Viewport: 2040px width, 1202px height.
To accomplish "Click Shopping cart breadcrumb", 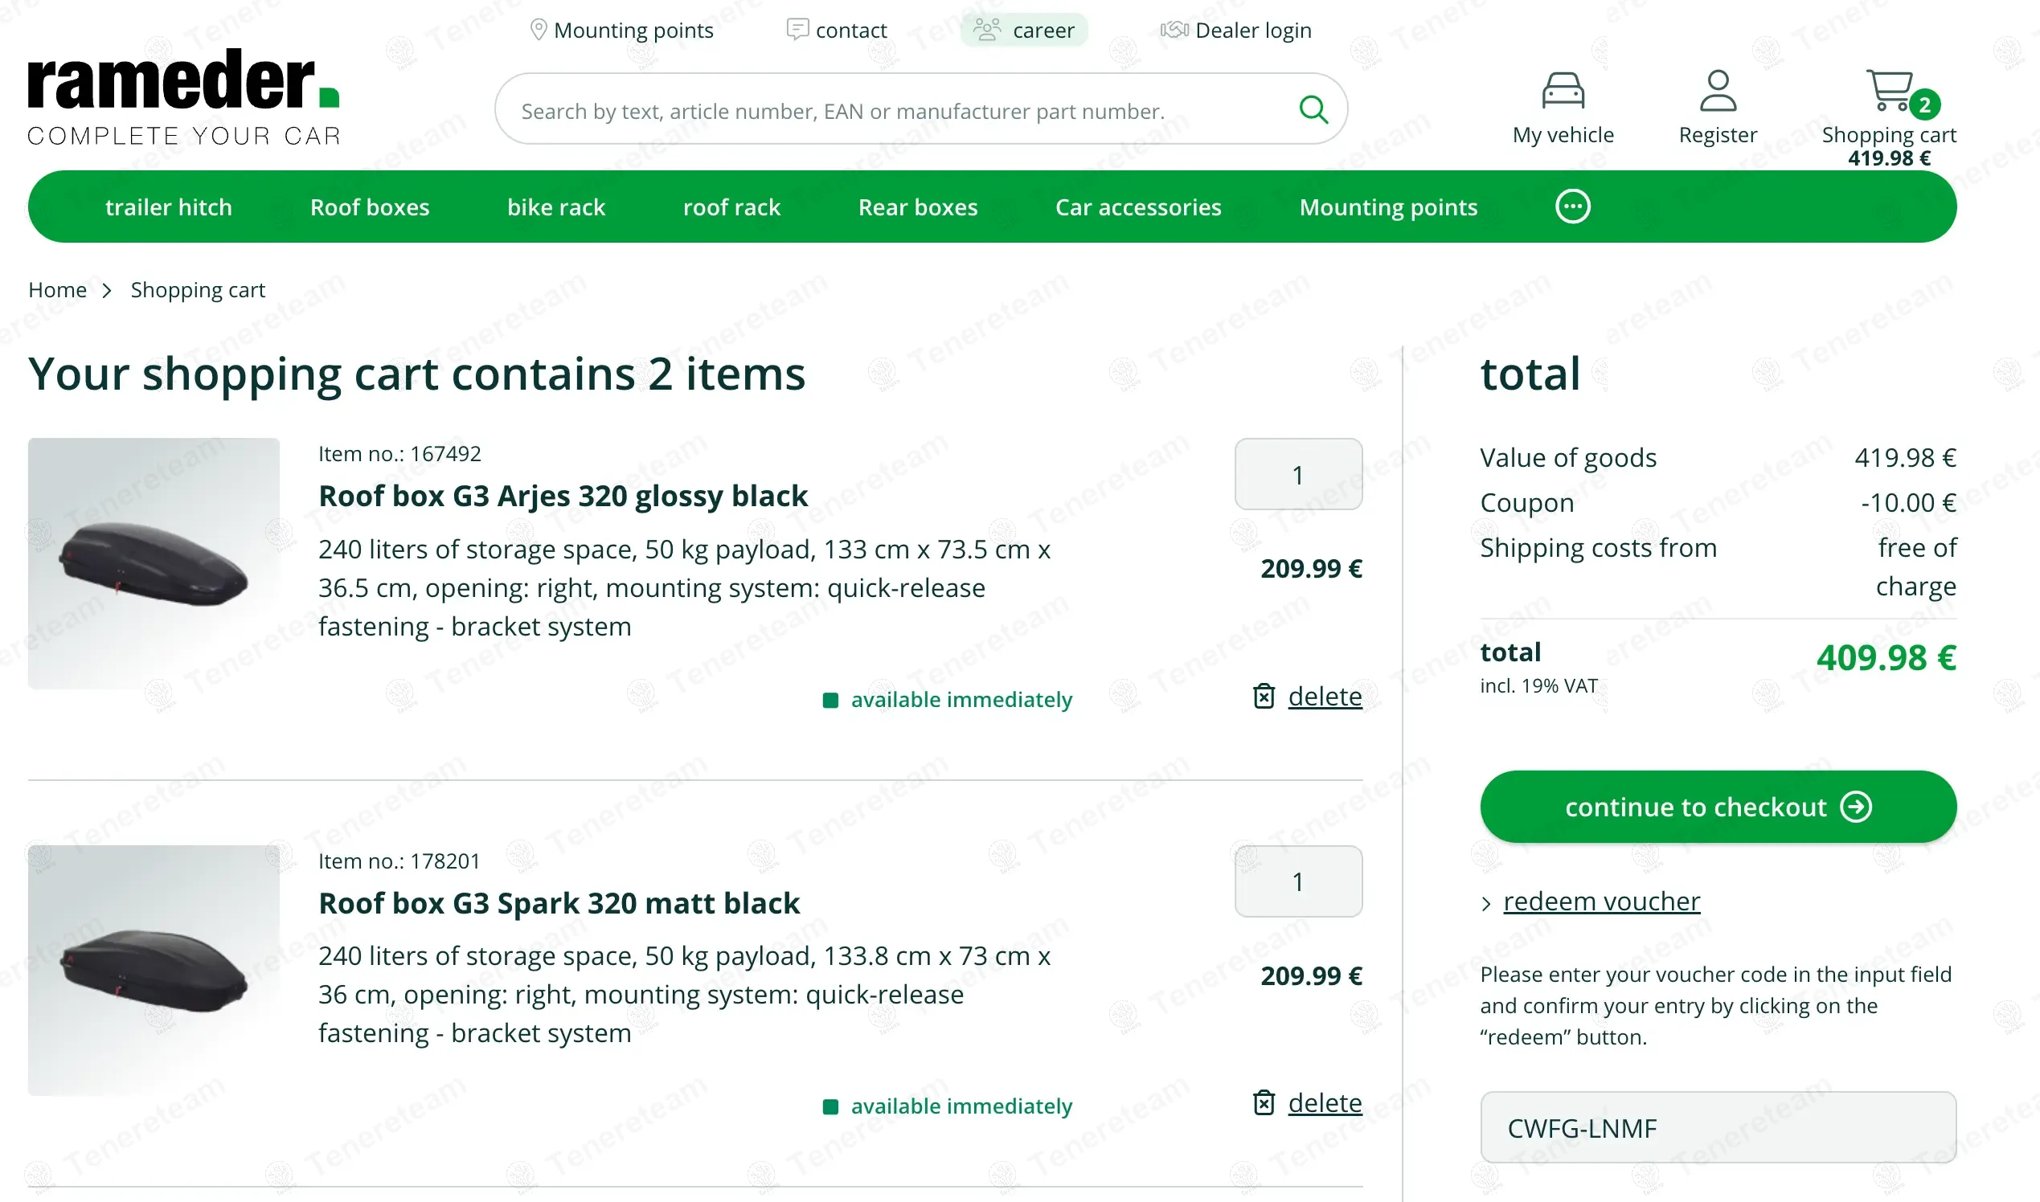I will click(198, 290).
